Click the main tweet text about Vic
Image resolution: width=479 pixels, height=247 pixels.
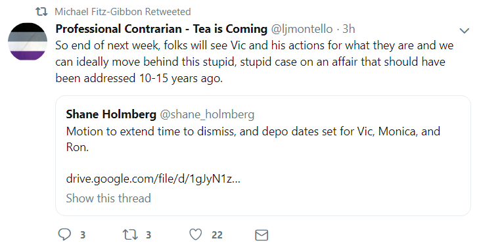[x=254, y=62]
